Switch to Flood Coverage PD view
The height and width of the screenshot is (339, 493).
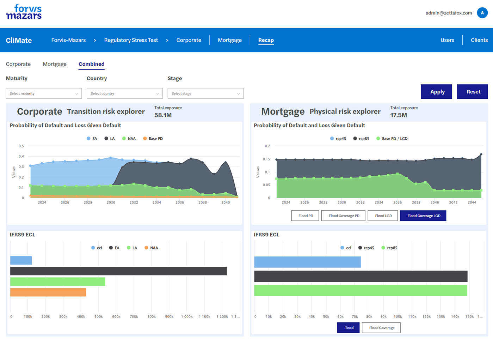344,216
